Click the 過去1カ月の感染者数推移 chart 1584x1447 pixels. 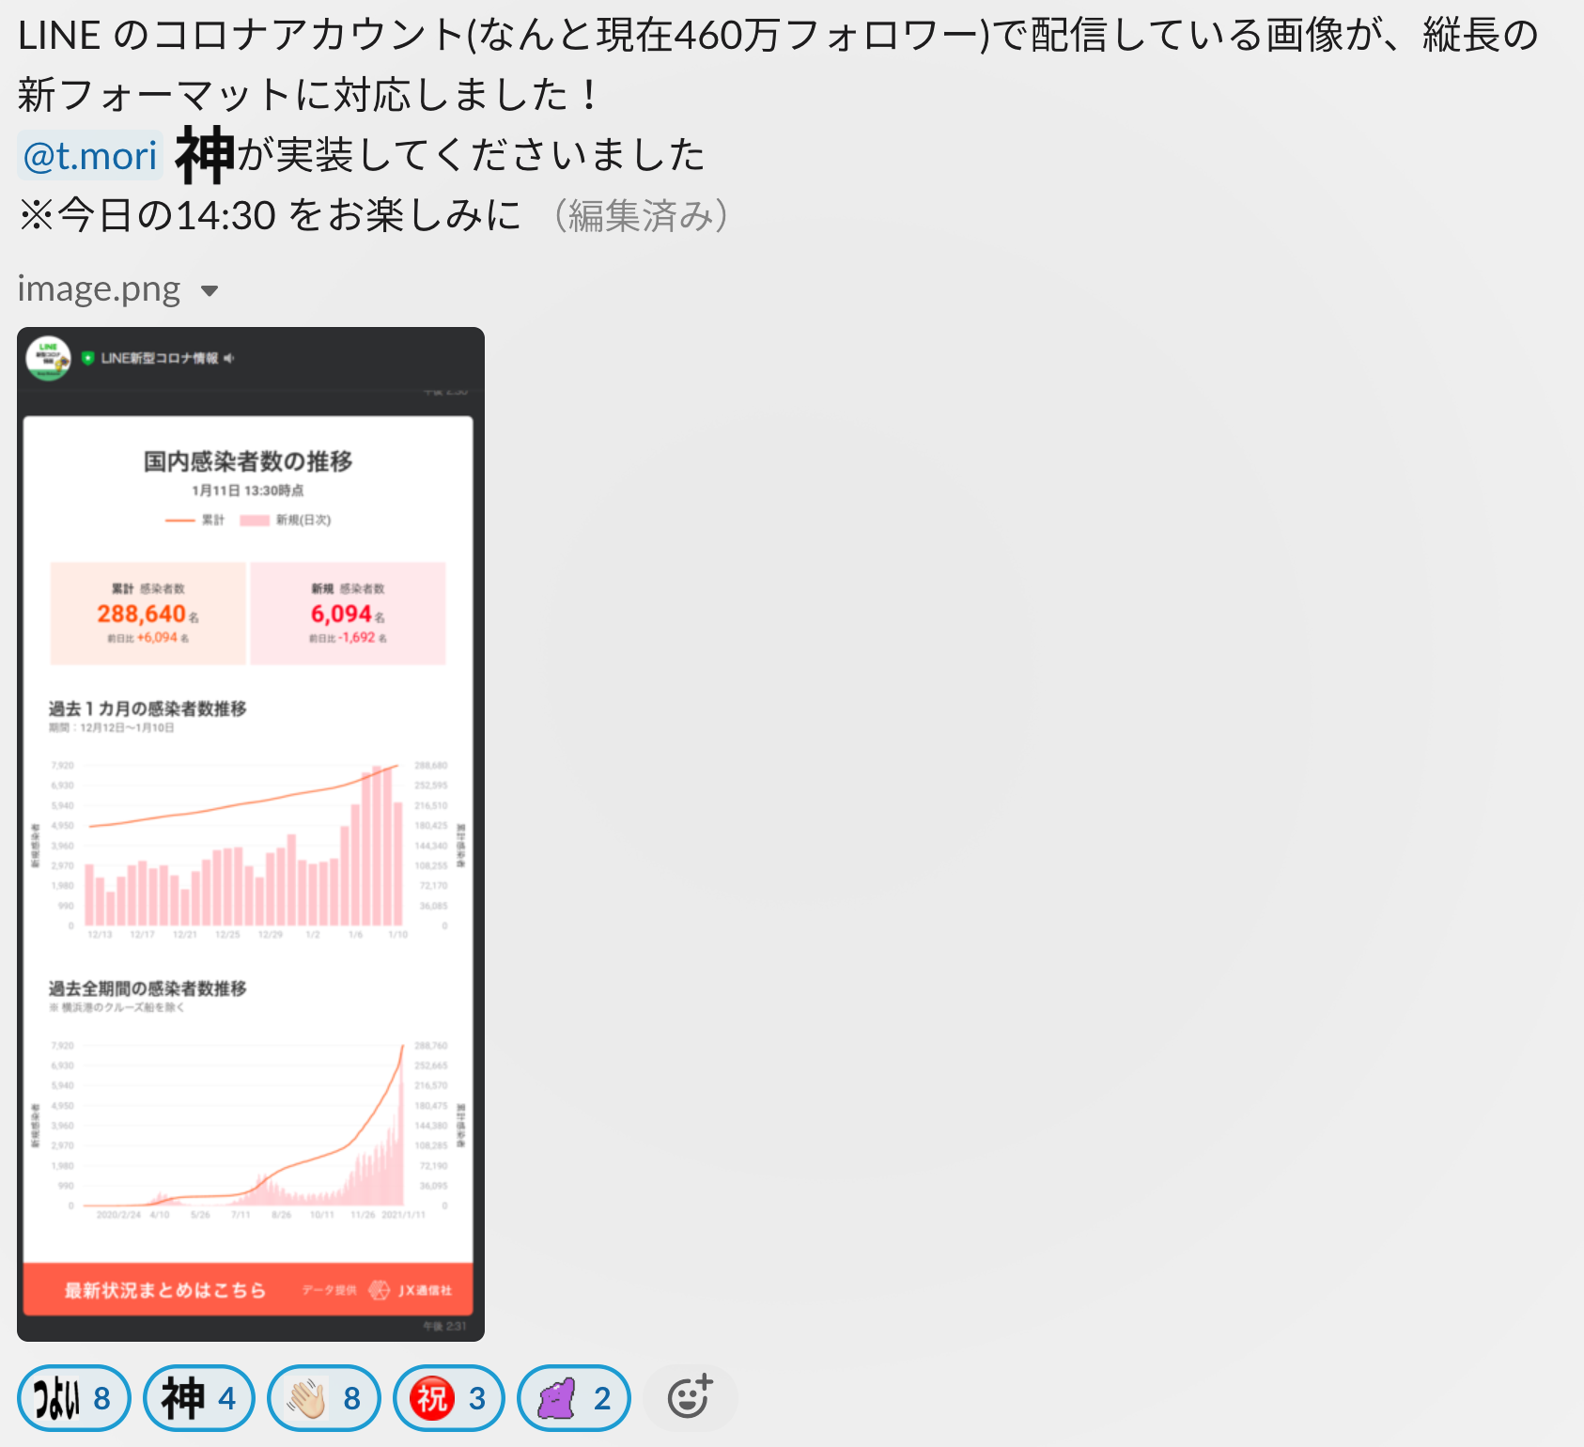coord(248,844)
